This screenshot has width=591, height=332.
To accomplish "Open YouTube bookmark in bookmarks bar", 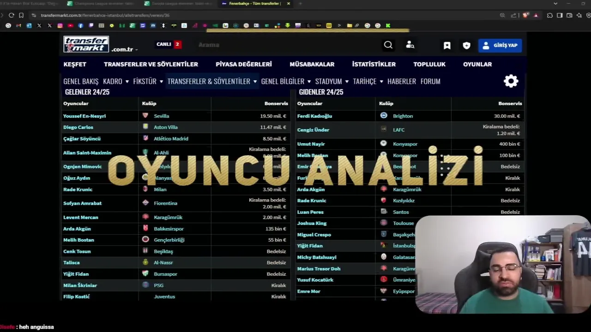I will tap(70, 26).
